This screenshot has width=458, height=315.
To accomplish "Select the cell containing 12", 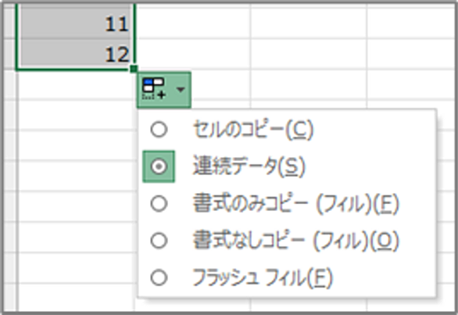I will point(77,53).
